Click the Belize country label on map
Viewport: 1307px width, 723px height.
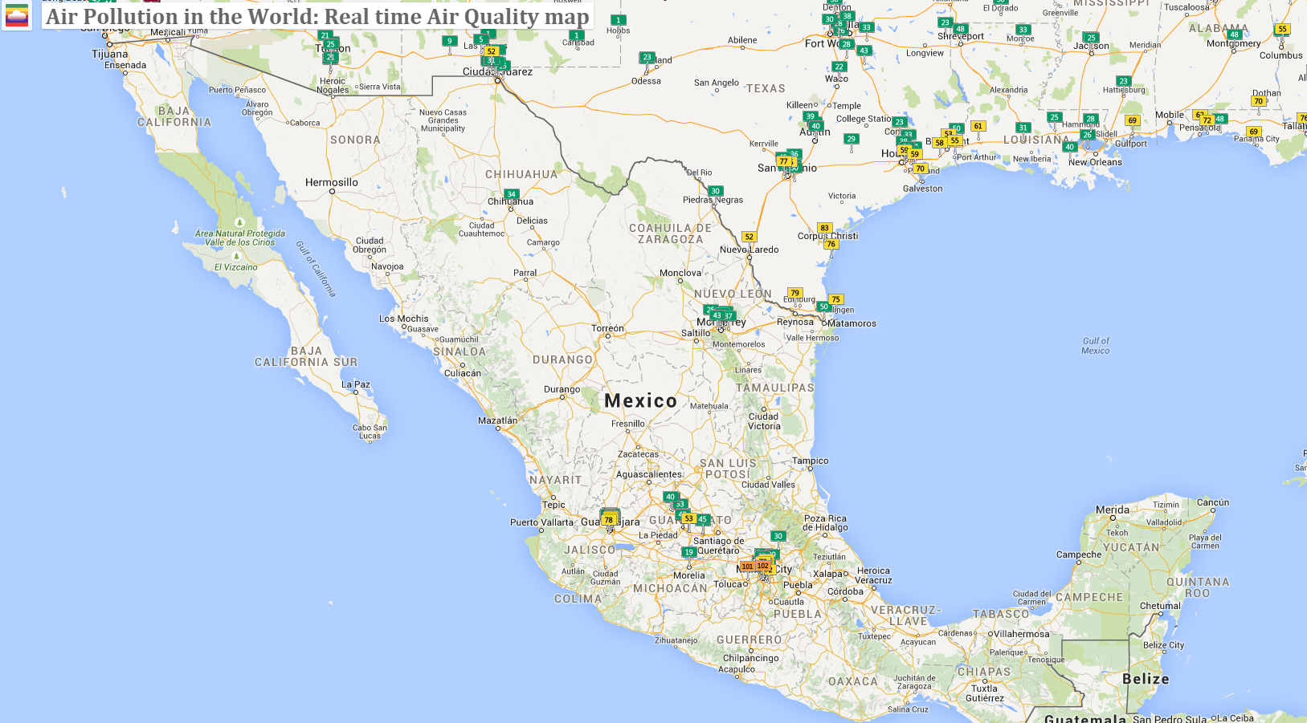(x=1146, y=679)
